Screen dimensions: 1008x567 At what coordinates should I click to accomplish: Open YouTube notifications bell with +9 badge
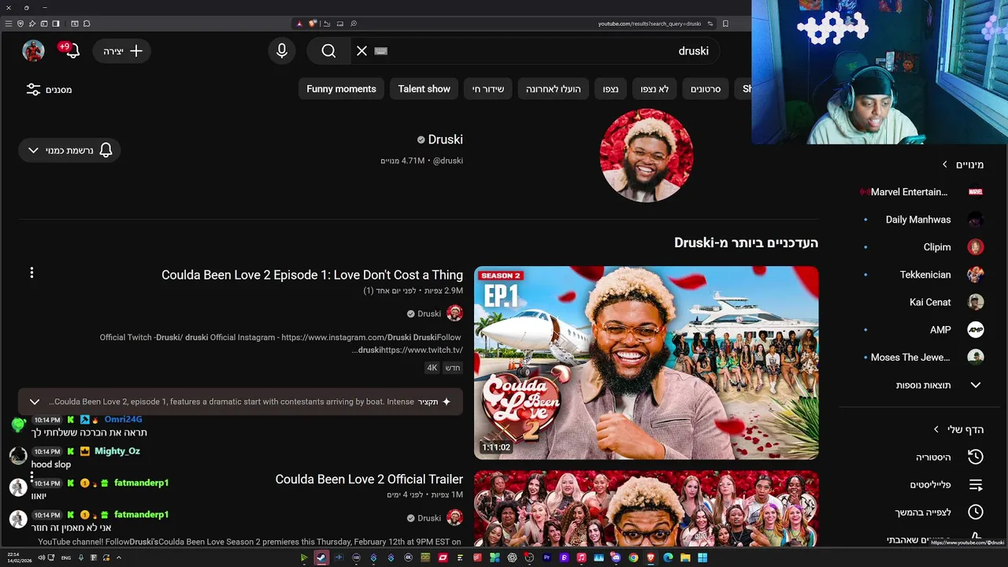[71, 50]
